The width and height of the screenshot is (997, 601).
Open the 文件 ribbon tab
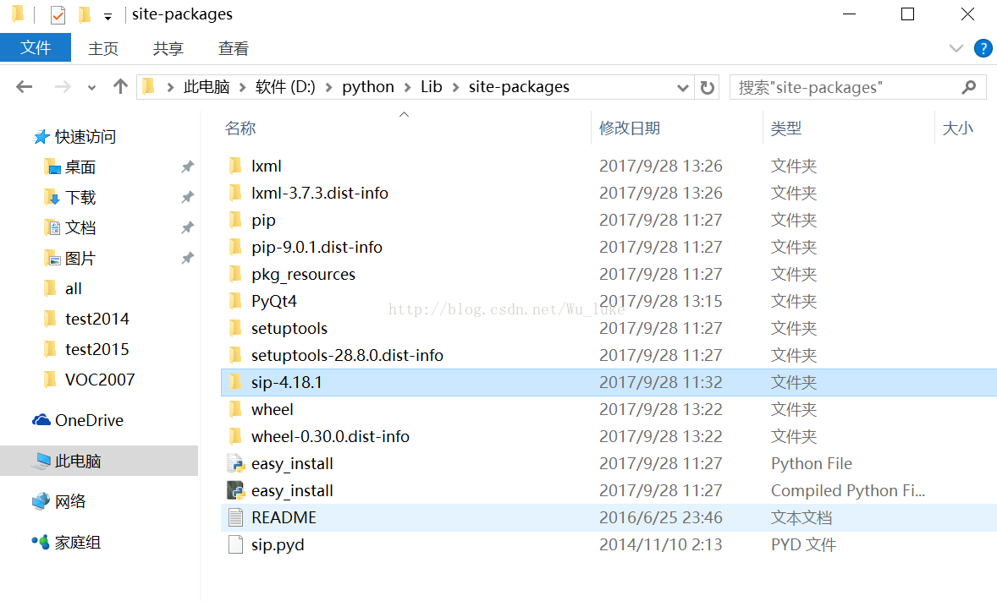tap(36, 47)
